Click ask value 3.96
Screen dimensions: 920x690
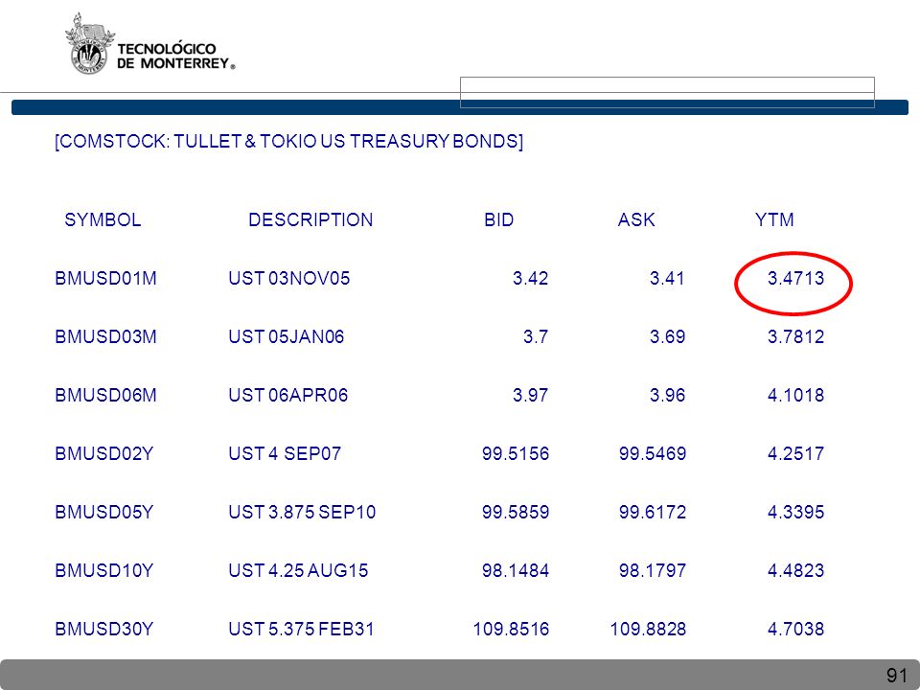667,395
